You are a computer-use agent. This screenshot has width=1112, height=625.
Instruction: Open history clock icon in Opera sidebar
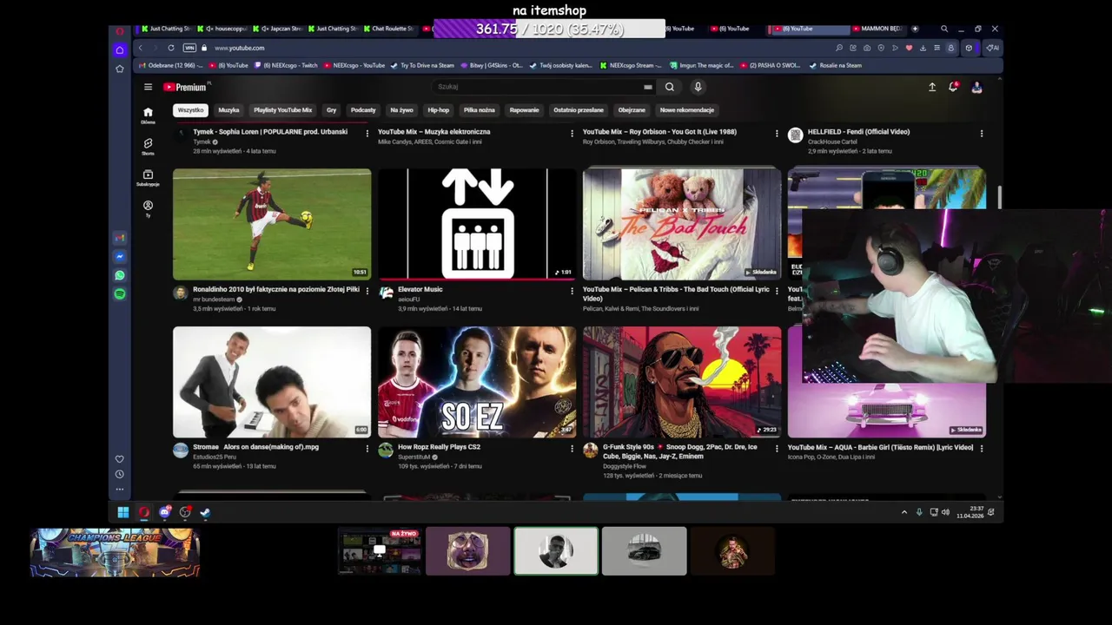pos(120,474)
